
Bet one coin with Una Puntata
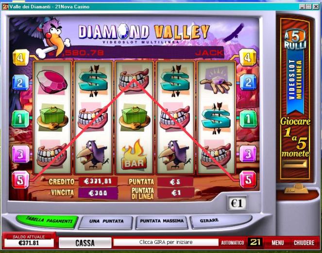click(106, 222)
